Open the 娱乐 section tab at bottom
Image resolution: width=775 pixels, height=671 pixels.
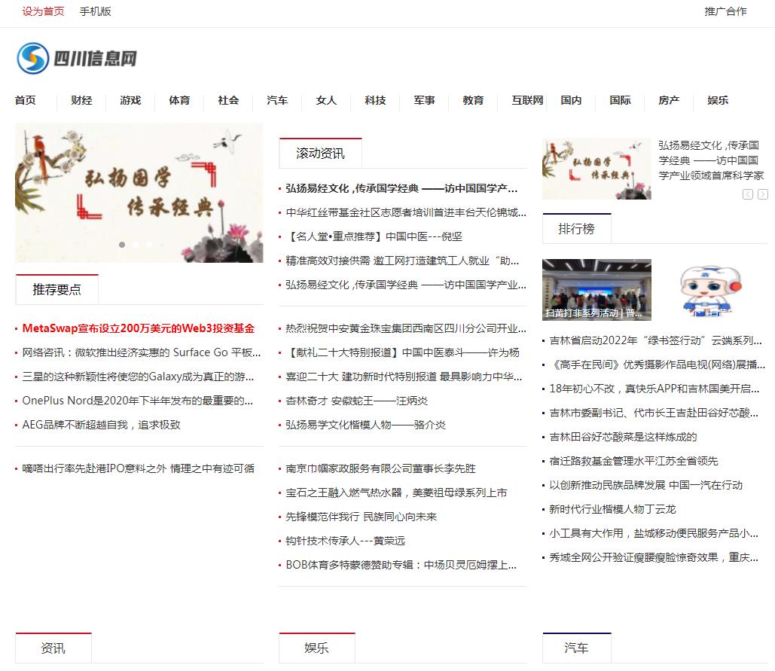point(317,648)
